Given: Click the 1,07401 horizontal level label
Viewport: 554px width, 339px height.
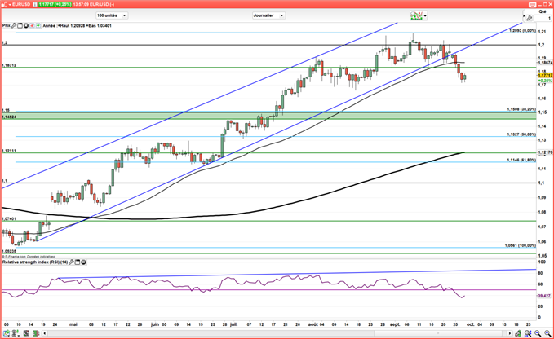Looking at the screenshot, I should pos(9,218).
